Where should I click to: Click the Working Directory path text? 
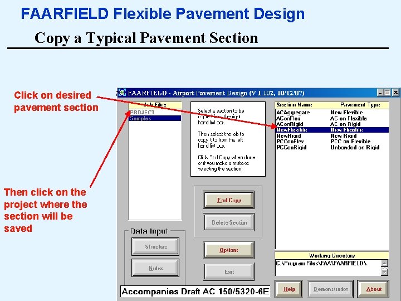pyautogui.click(x=321, y=263)
